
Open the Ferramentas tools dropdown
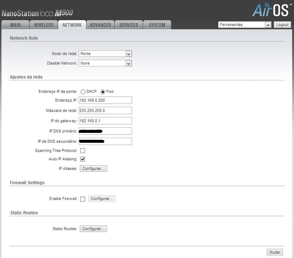click(x=245, y=25)
